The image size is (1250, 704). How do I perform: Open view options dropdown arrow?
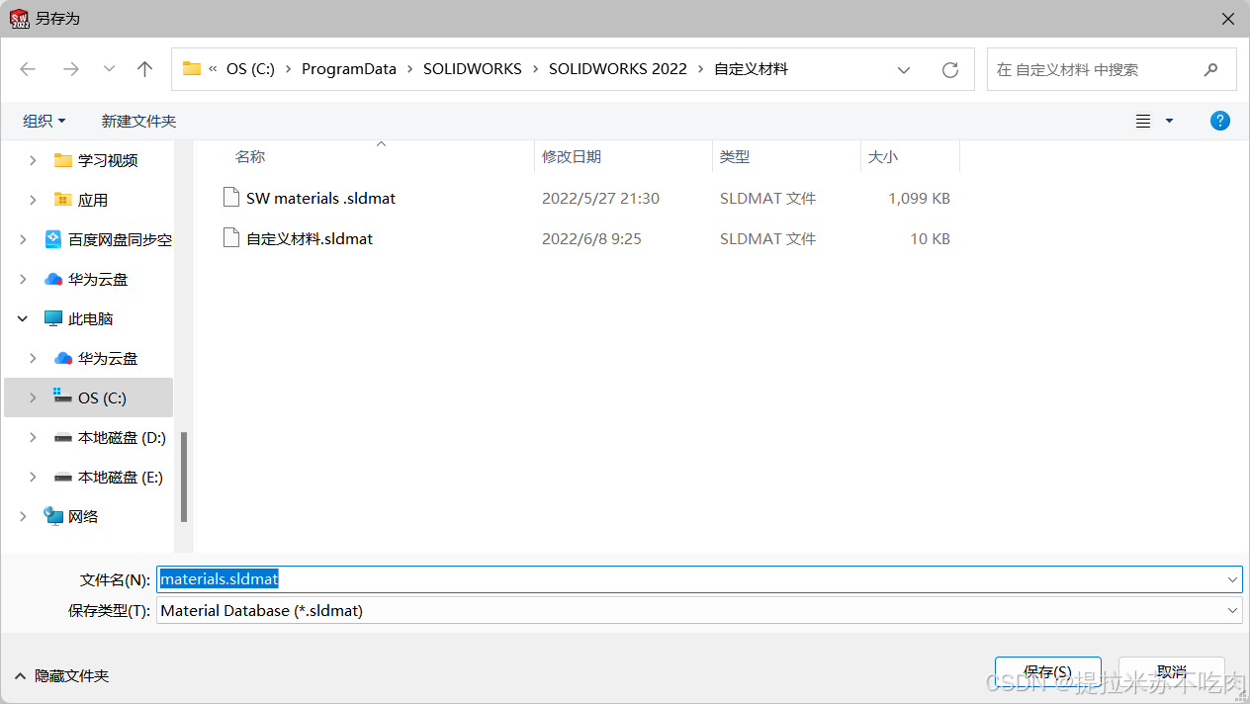click(x=1169, y=121)
